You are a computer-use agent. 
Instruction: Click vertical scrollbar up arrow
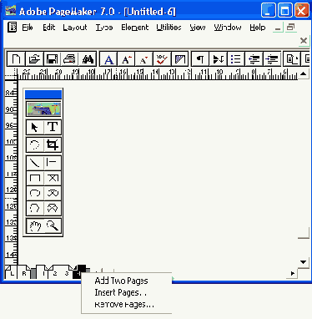304,74
